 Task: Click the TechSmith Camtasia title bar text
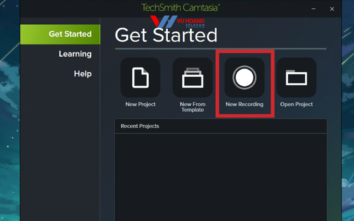[181, 8]
